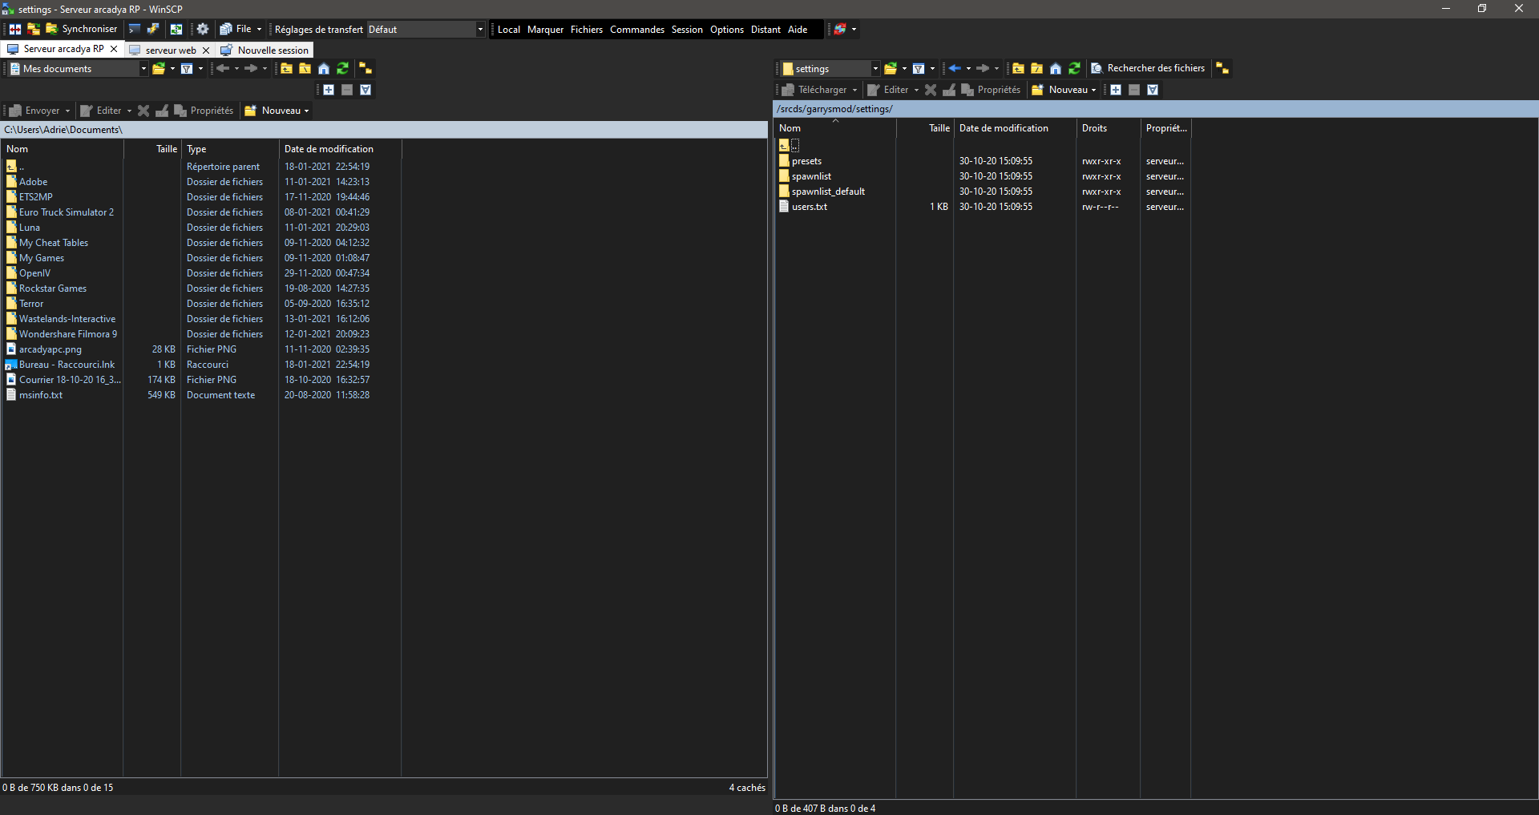Viewport: 1539px width, 815px height.
Task: Click the Synchronize Browsing icon in top toolbar
Action: [34, 29]
